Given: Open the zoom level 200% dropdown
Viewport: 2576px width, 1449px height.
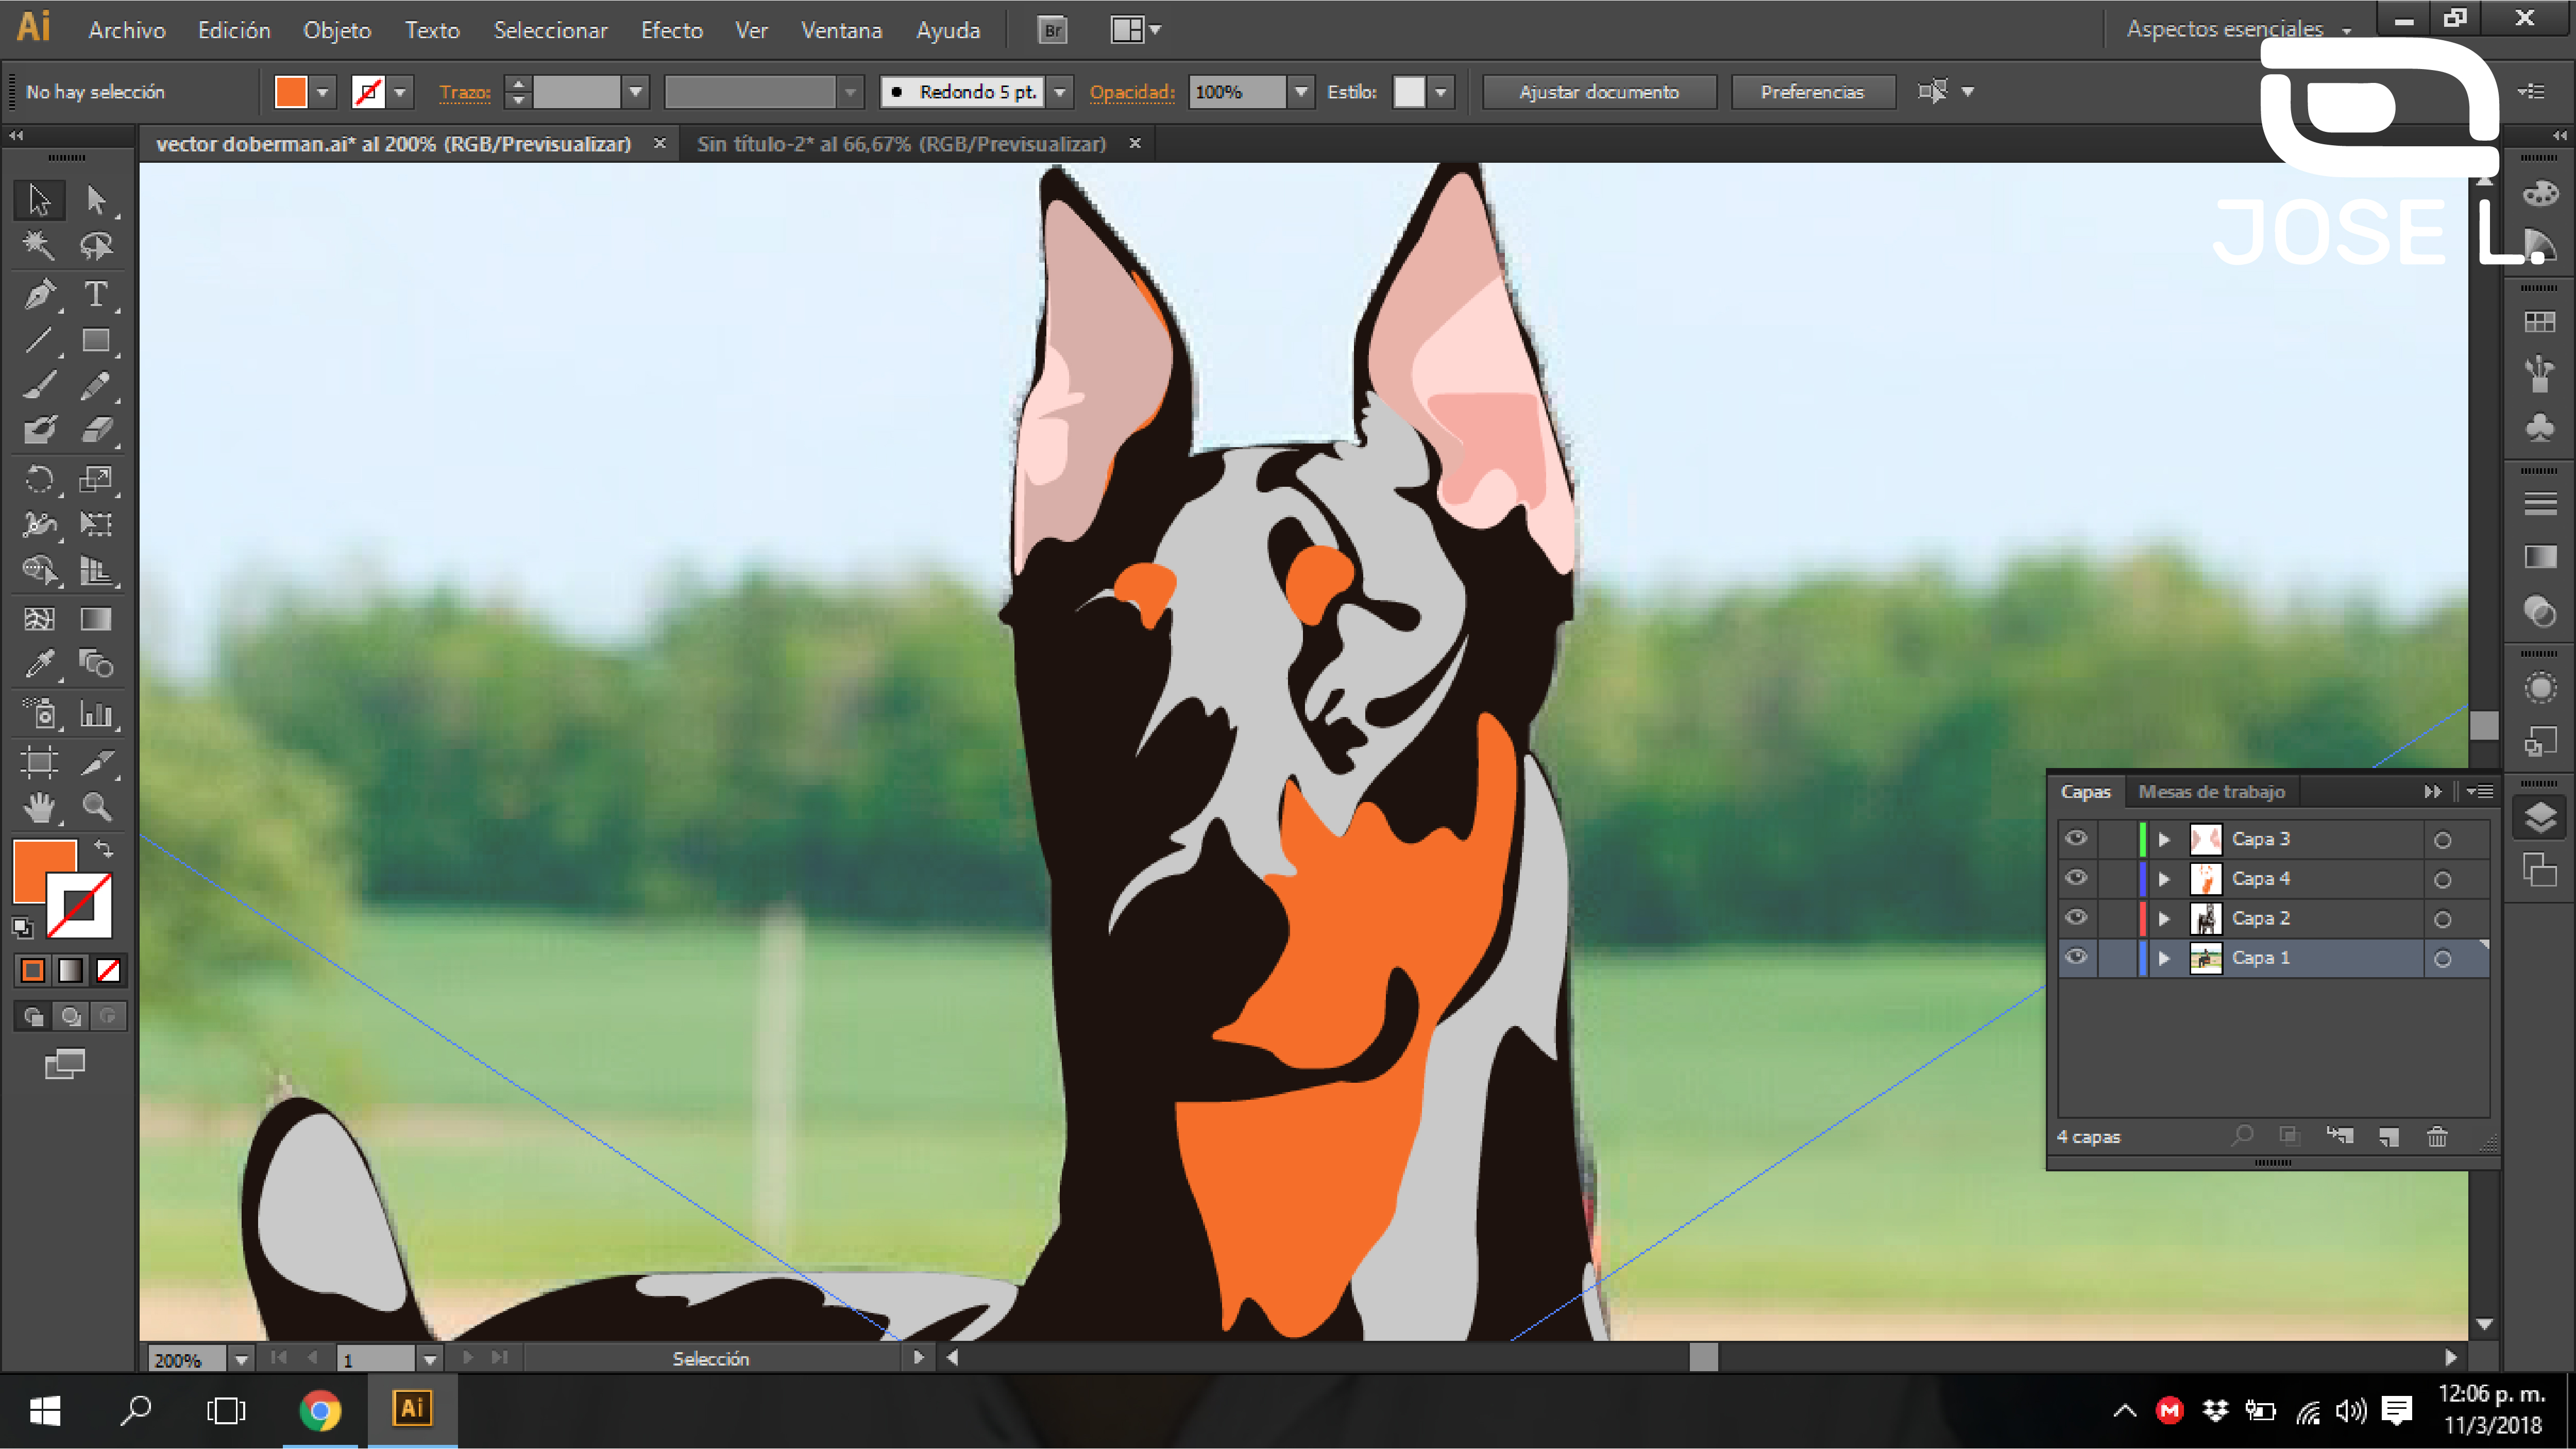Looking at the screenshot, I should (x=241, y=1359).
